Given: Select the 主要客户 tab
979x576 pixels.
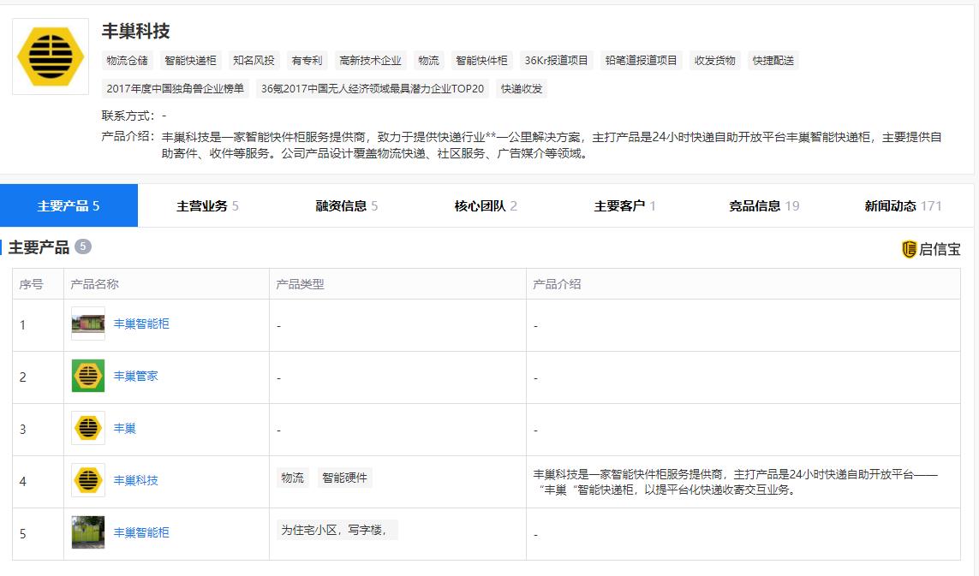Looking at the screenshot, I should [624, 205].
